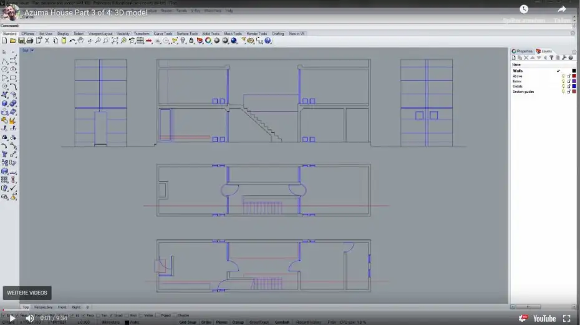
Task: Open the CPlanes toolbar tab
Action: 27,34
